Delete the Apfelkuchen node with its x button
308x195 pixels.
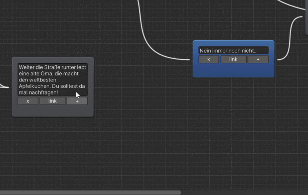[x=28, y=101]
